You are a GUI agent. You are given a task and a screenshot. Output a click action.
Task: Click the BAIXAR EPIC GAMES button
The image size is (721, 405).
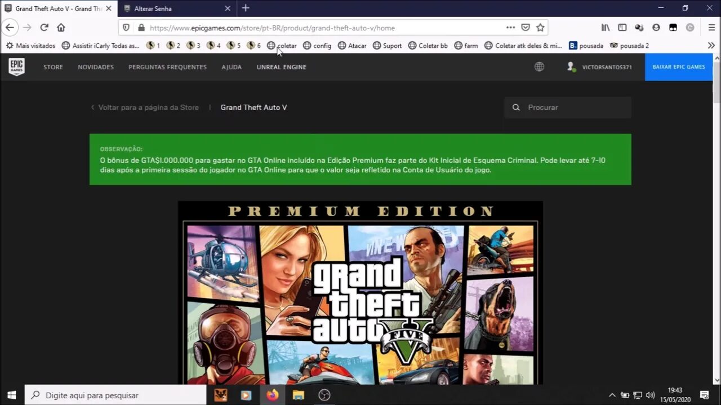pos(679,67)
